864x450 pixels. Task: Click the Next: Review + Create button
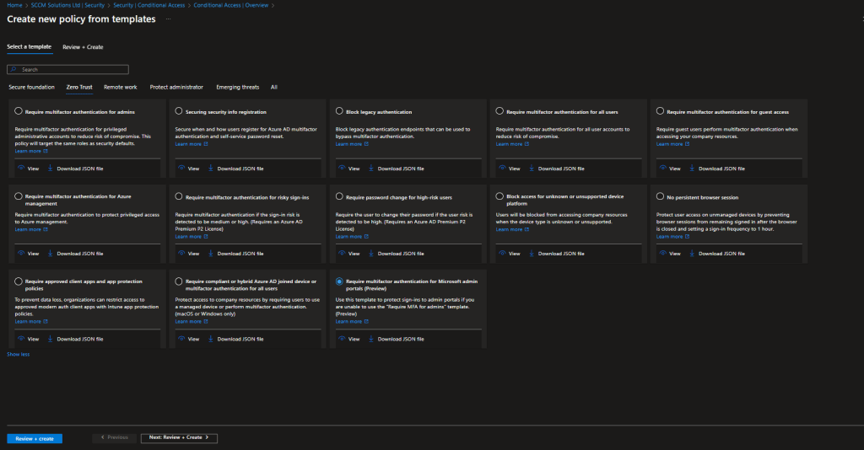179,438
